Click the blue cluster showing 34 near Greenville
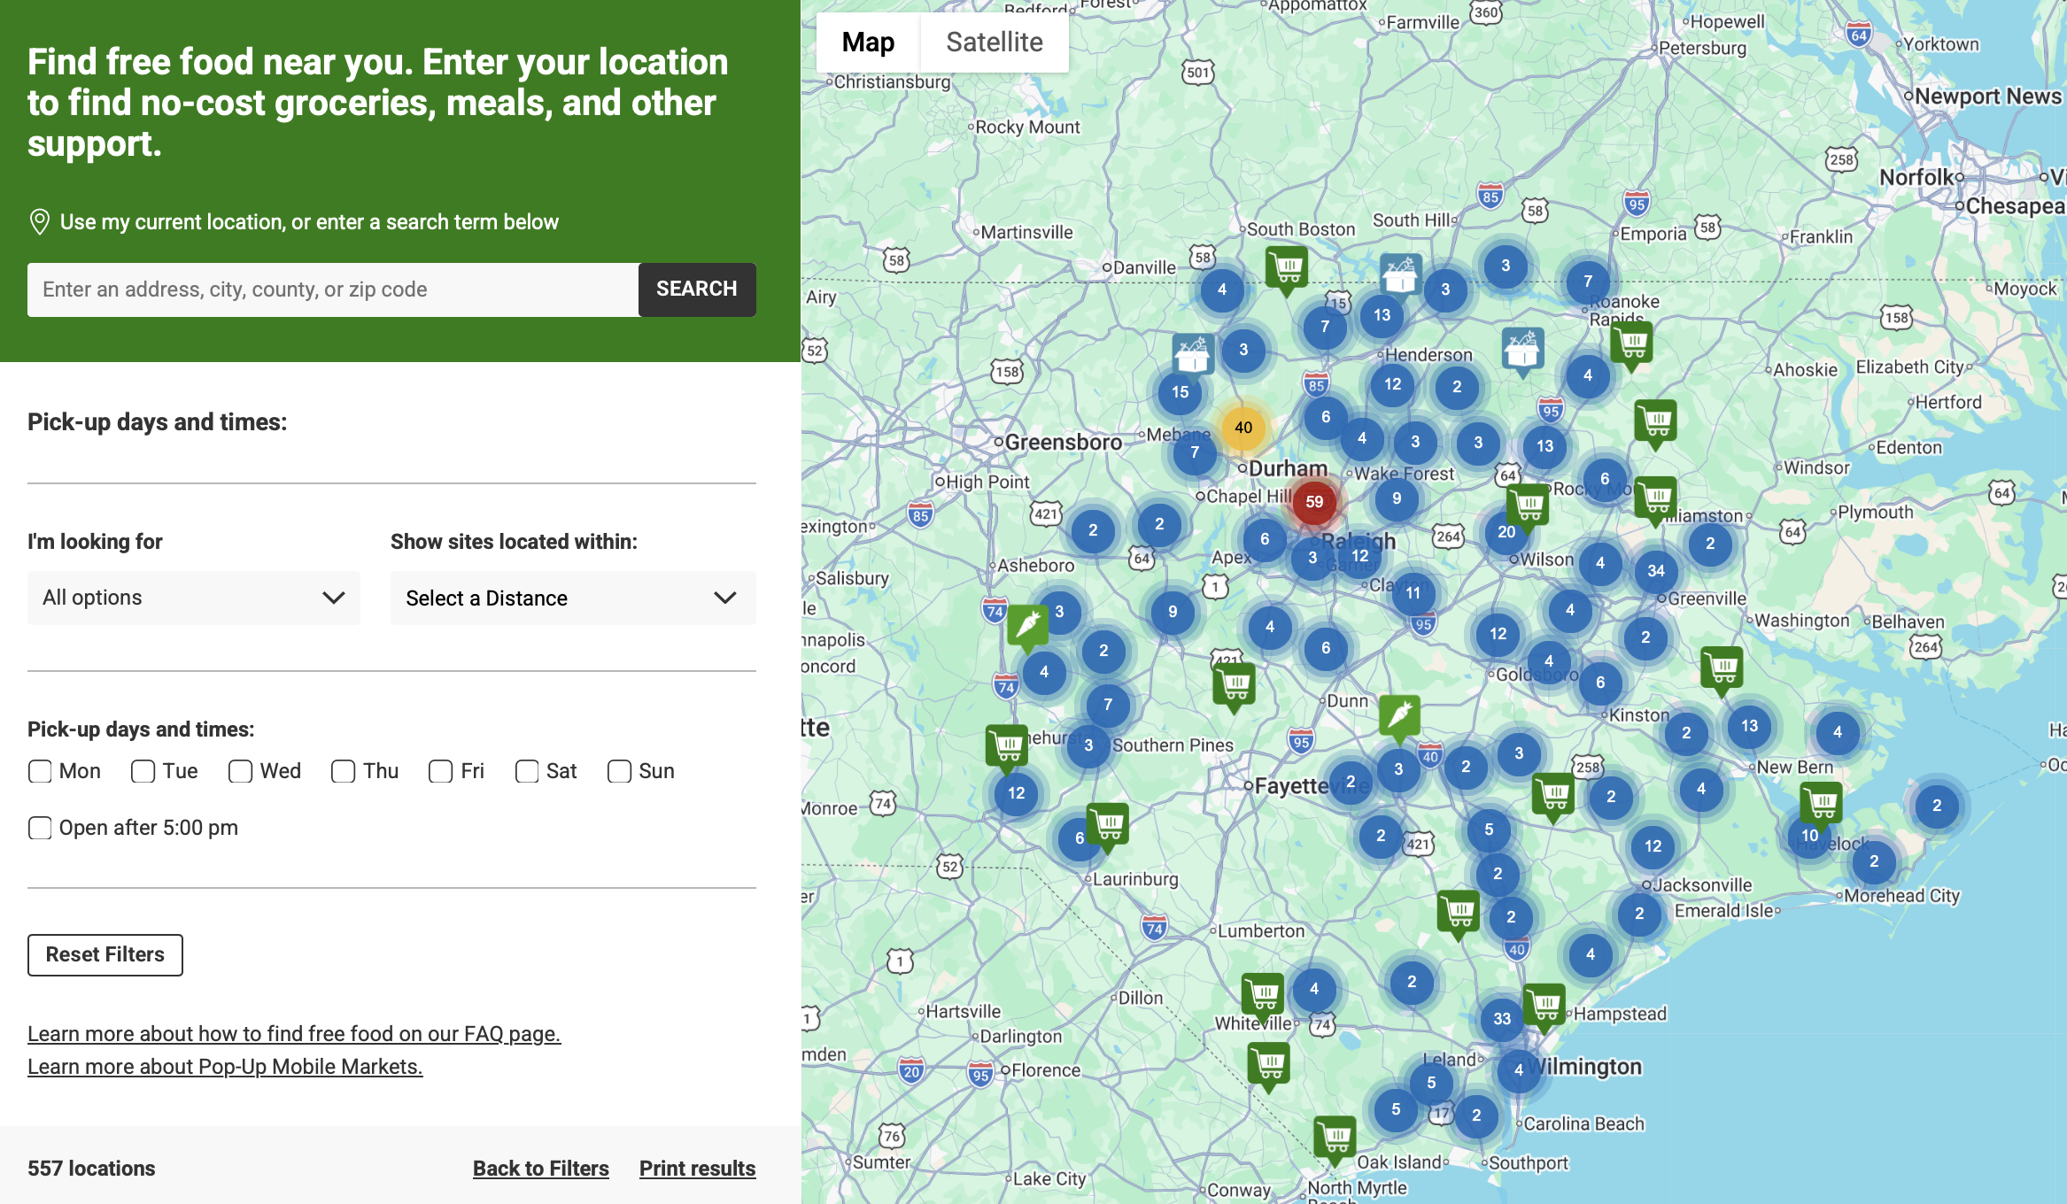2067x1204 pixels. [x=1656, y=571]
